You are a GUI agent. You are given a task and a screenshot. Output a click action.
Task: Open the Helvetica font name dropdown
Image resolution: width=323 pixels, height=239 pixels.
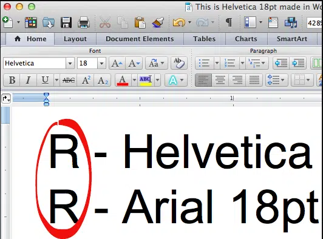(70, 63)
